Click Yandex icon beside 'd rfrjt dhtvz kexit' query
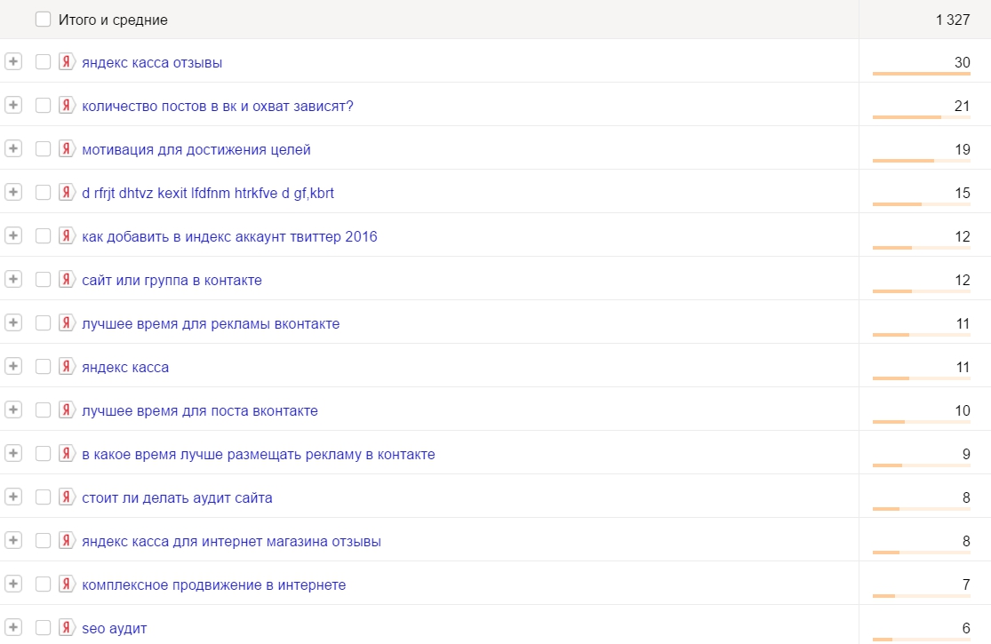This screenshot has height=644, width=991. (x=67, y=193)
